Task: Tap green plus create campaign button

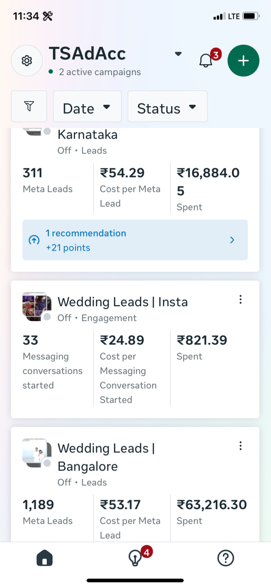Action: click(243, 61)
